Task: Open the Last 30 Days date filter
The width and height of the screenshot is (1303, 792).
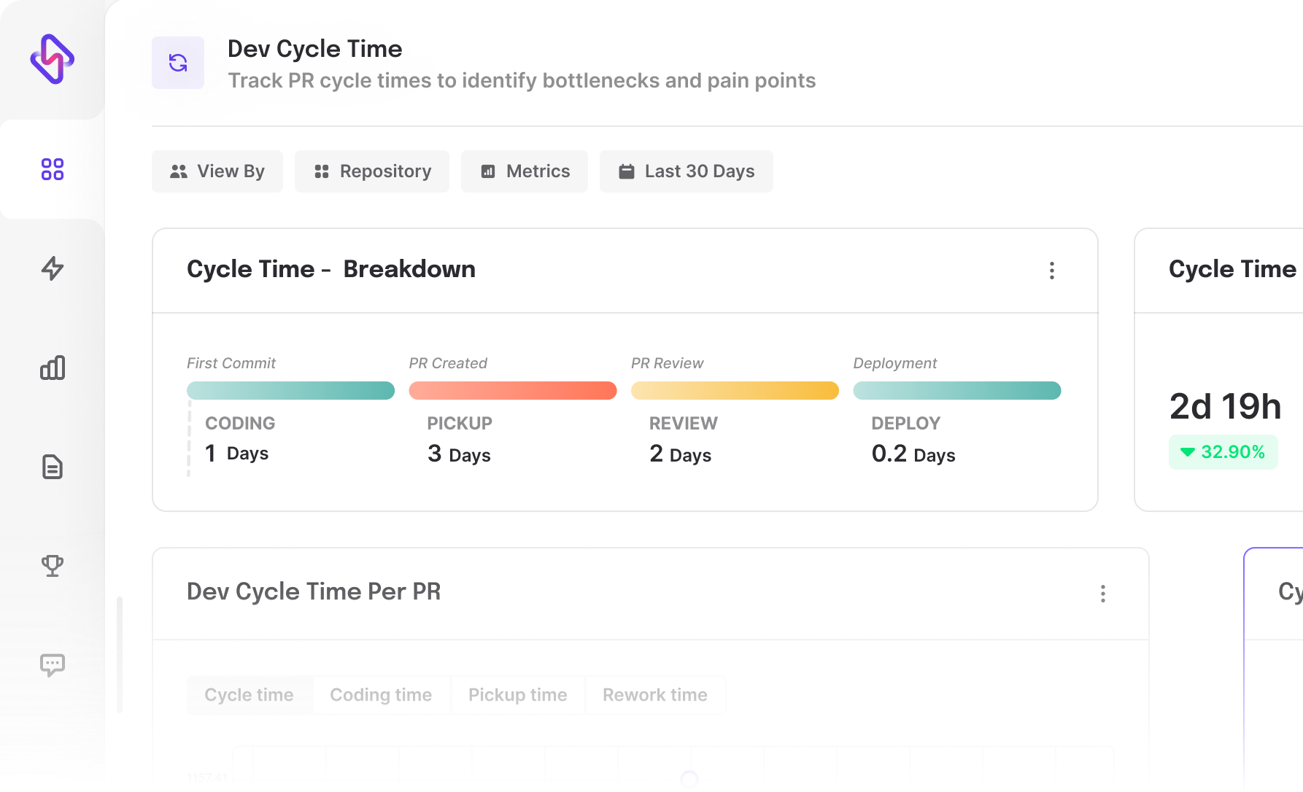Action: [x=685, y=171]
